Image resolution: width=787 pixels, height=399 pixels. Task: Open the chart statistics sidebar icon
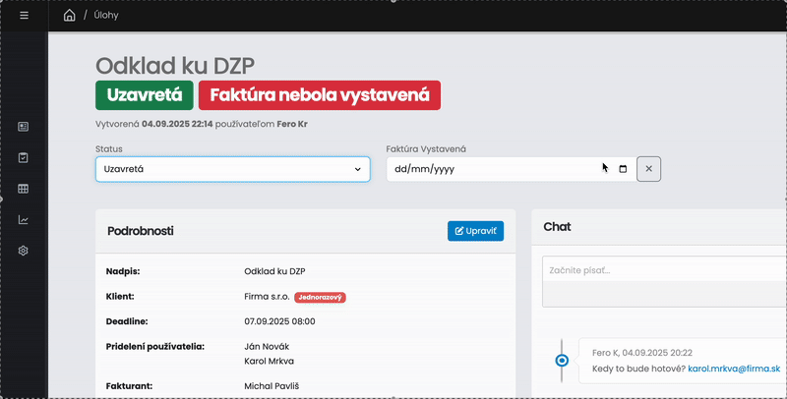pyautogui.click(x=24, y=220)
